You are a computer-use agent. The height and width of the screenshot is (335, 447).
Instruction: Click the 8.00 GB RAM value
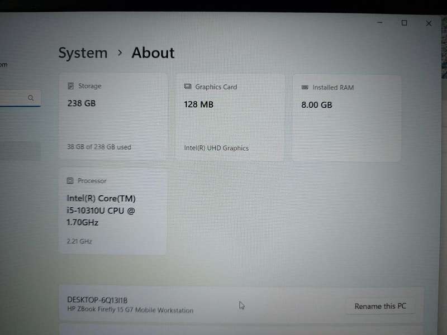coord(317,105)
